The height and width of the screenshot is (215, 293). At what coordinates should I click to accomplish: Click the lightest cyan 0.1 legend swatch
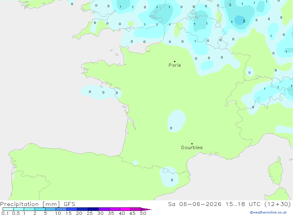point(8,209)
